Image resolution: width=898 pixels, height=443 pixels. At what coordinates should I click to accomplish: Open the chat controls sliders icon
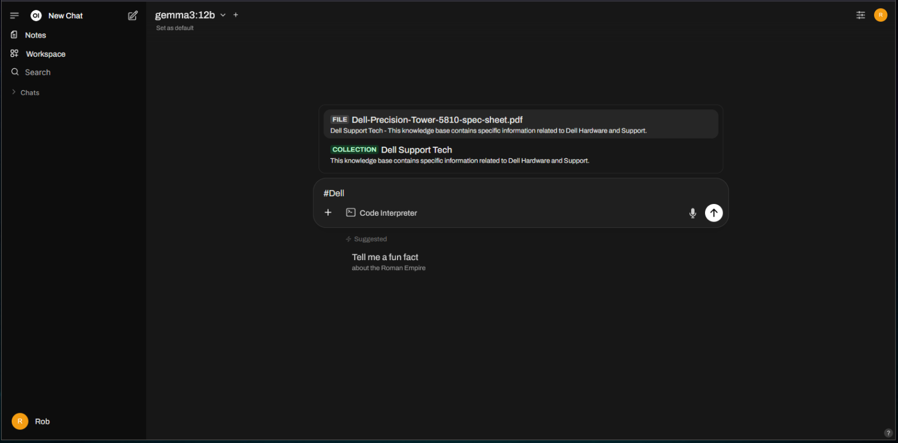pos(861,15)
